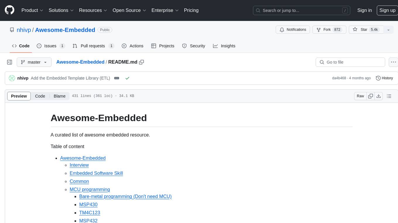Select the Preview view toggle
Screen dimensions: 398x223
click(x=19, y=96)
